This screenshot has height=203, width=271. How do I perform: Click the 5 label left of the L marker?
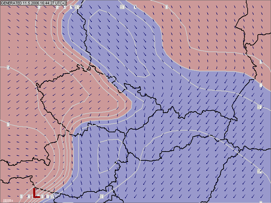21,197
